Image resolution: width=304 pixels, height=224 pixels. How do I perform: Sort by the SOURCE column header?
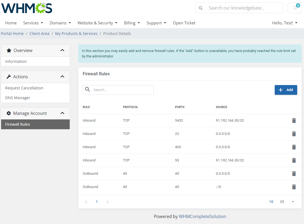221,107
